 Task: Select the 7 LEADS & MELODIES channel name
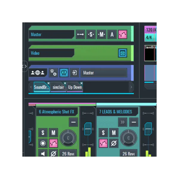(116, 112)
